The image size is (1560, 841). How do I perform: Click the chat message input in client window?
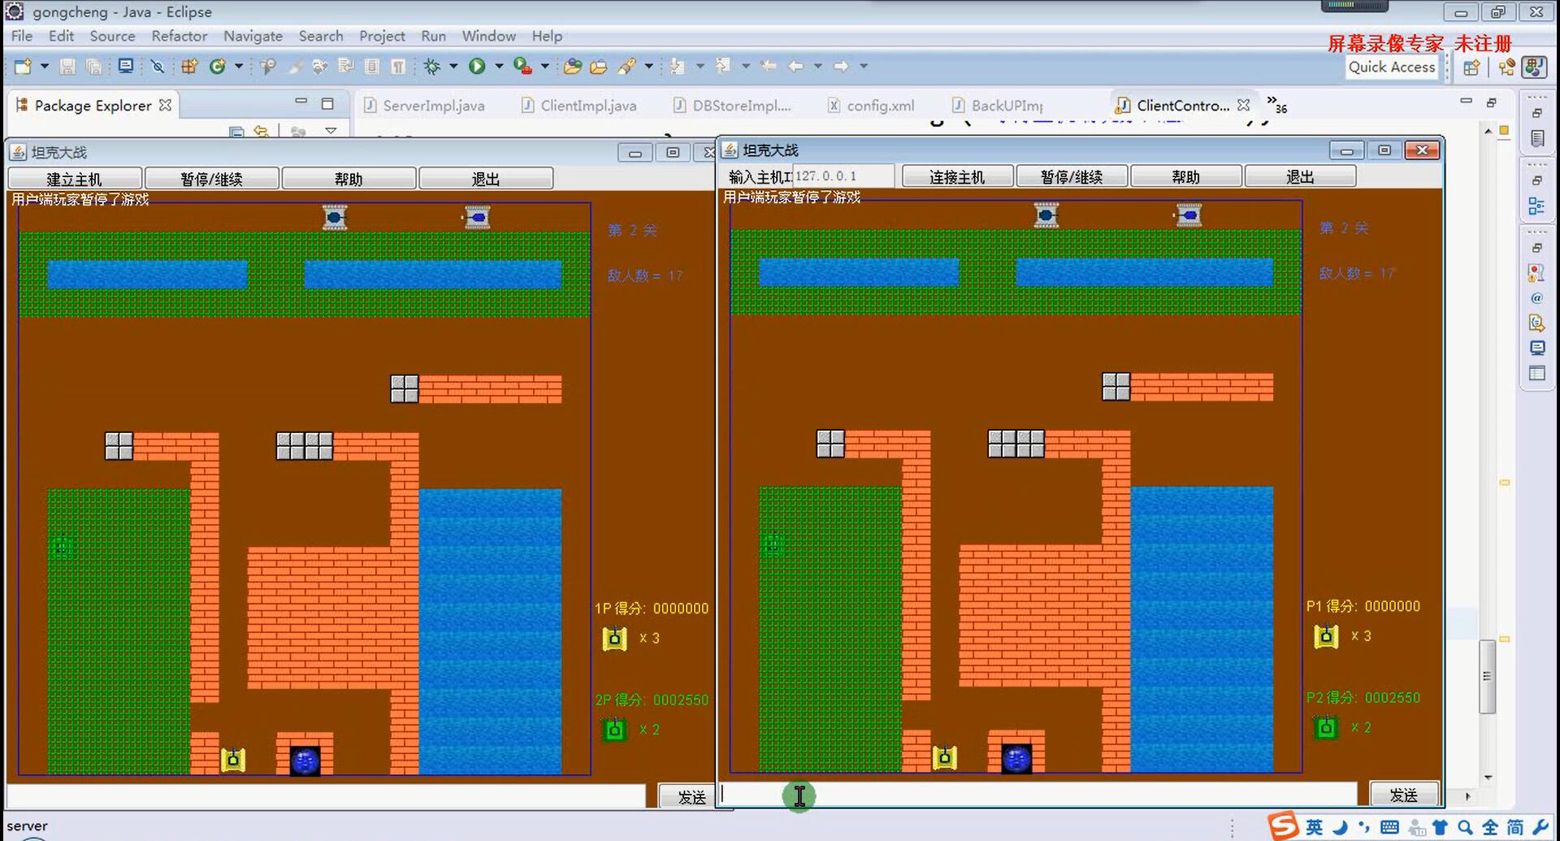point(1038,795)
